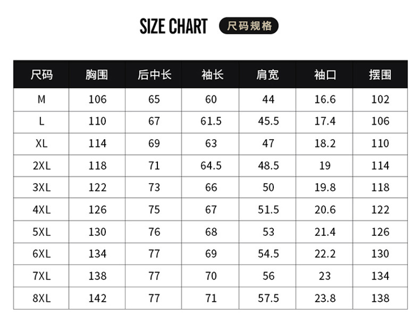Select the 5XL size row label

[41, 232]
